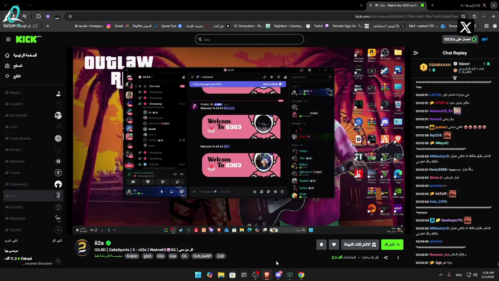Open recommended channel Fahad
499x281 pixels.
tap(33, 261)
